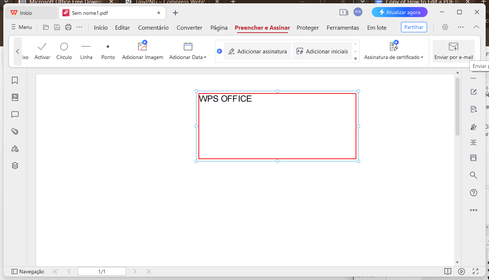489x280 pixels.
Task: Click the export document icon at right
Action: click(473, 109)
